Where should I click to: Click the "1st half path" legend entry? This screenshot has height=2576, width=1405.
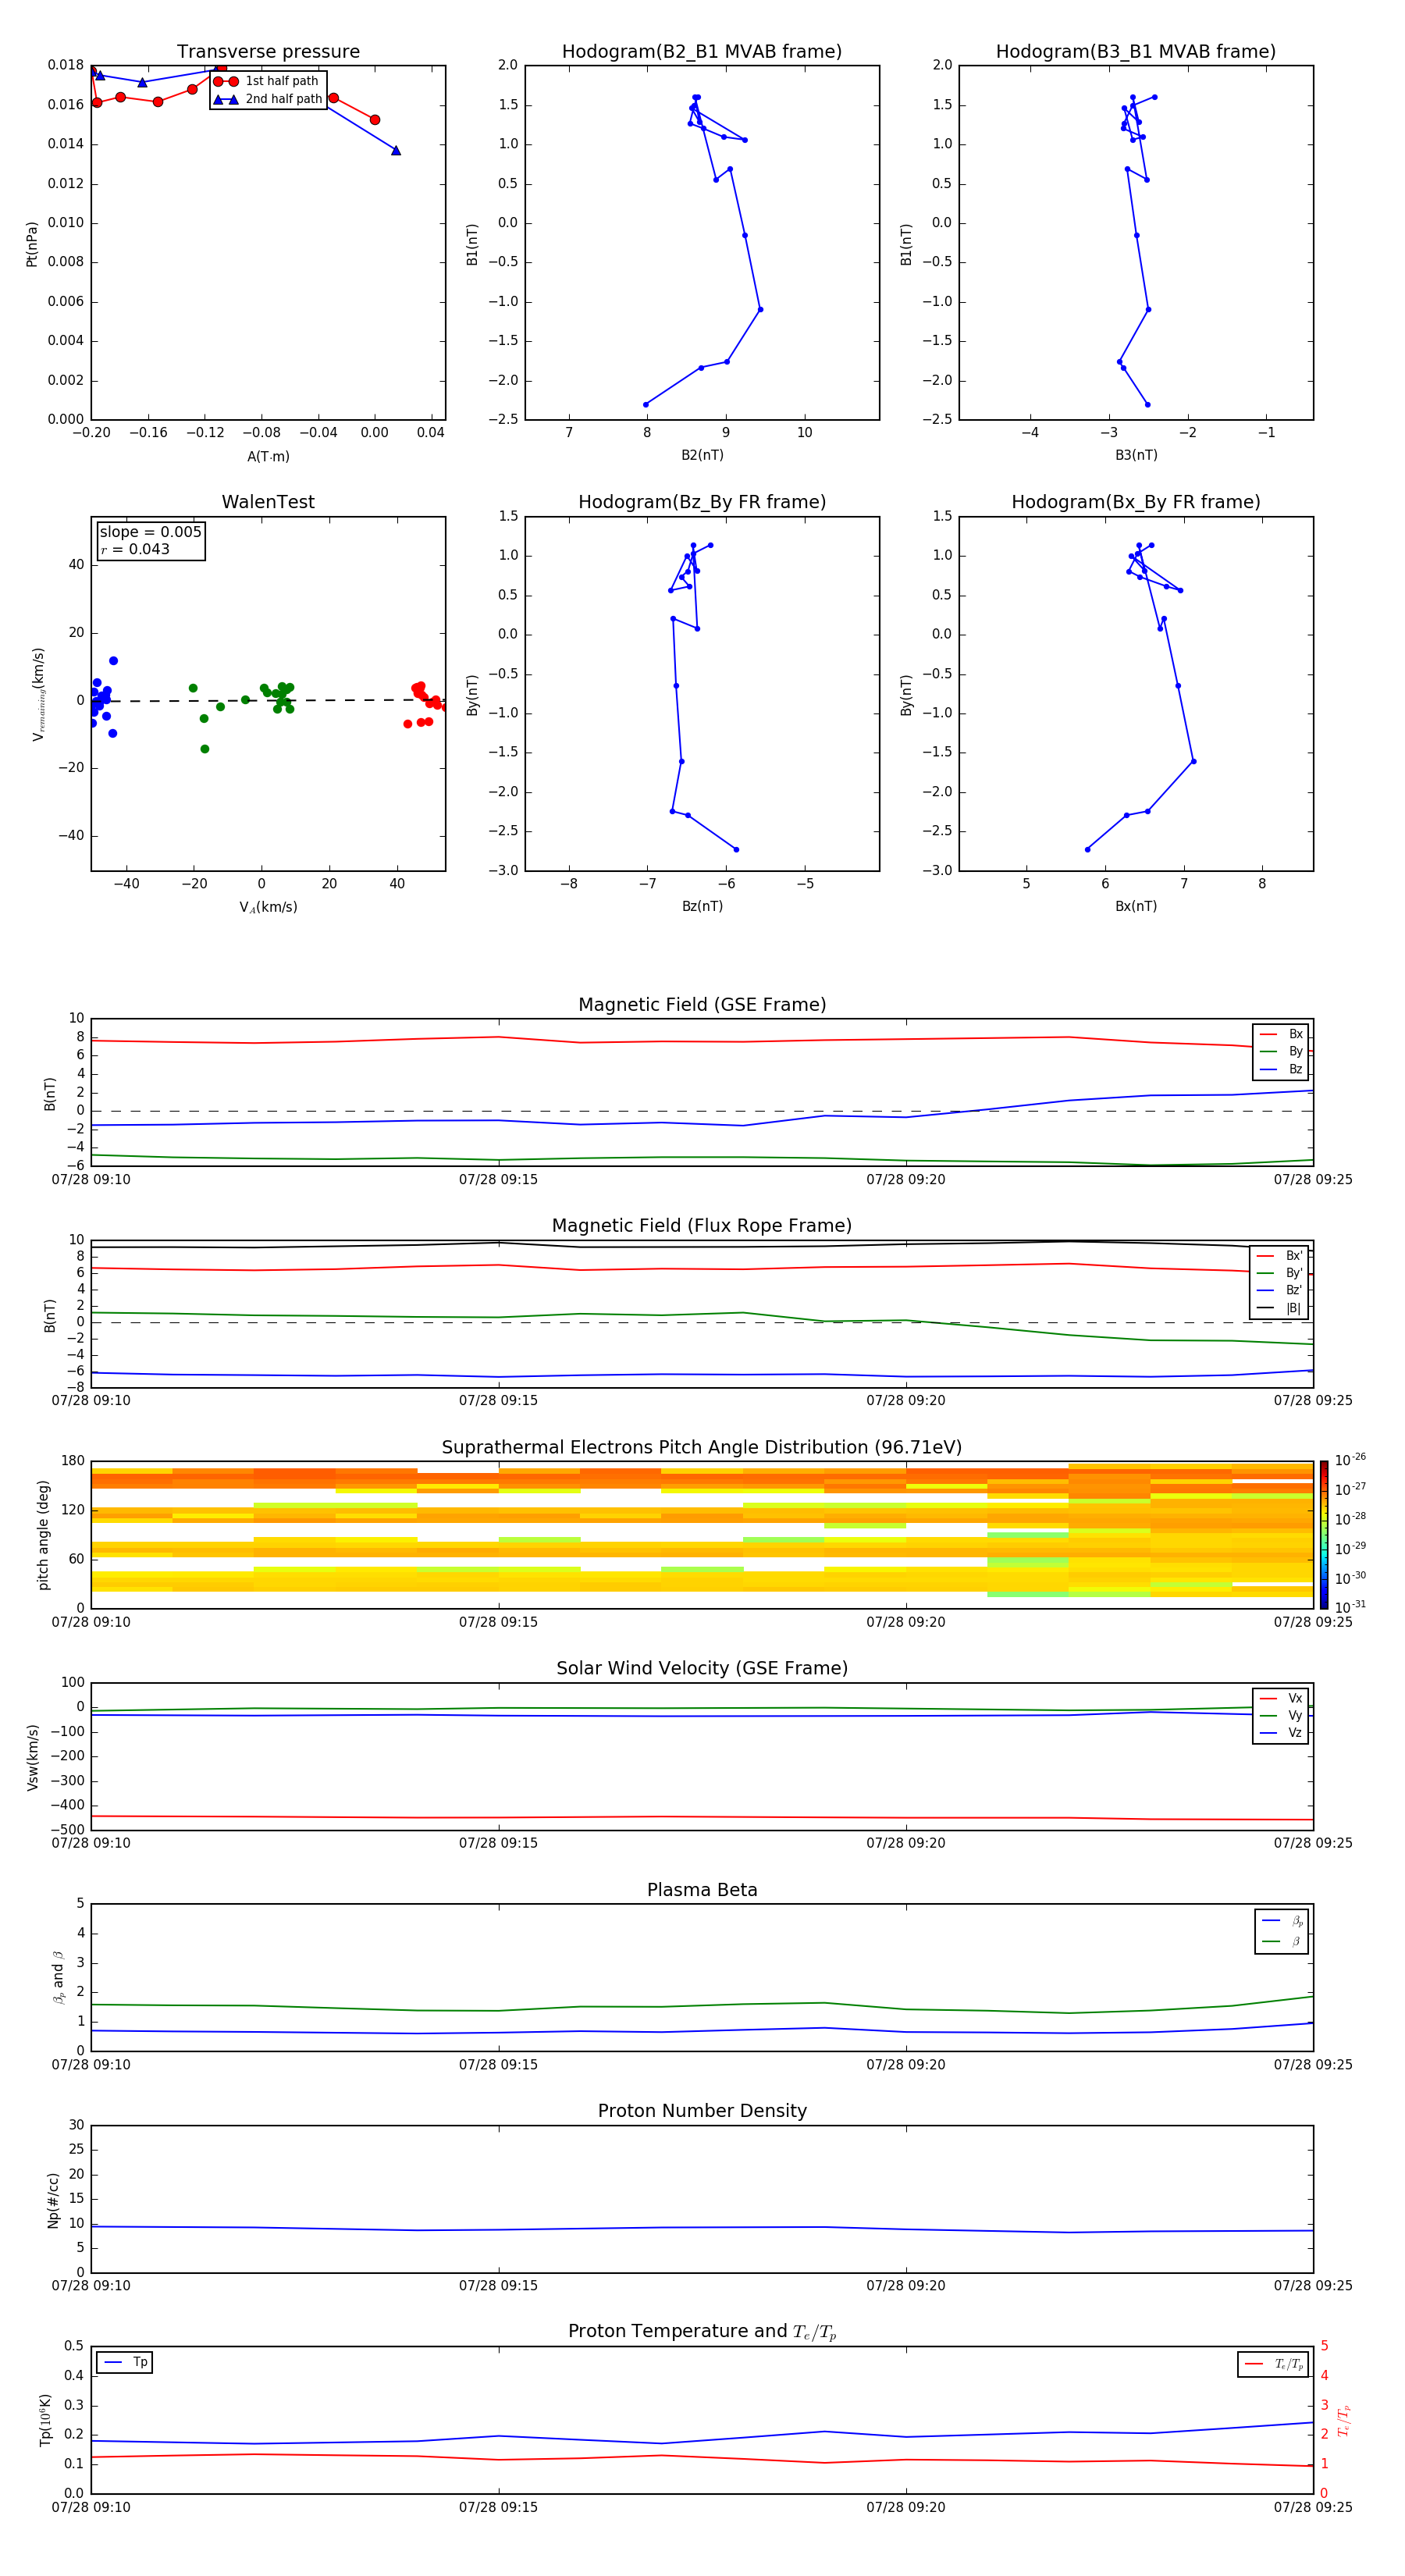click(x=267, y=81)
